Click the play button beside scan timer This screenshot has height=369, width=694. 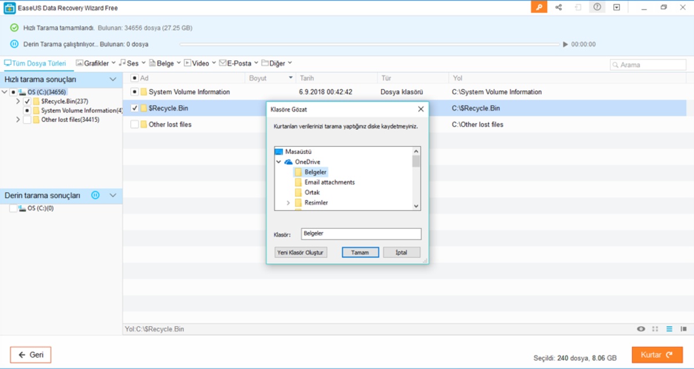pos(566,44)
